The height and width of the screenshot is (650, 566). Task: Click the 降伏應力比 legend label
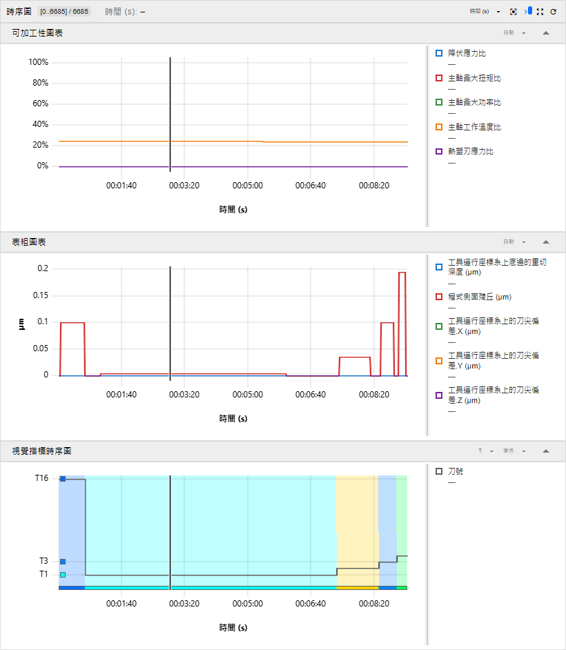click(x=467, y=53)
